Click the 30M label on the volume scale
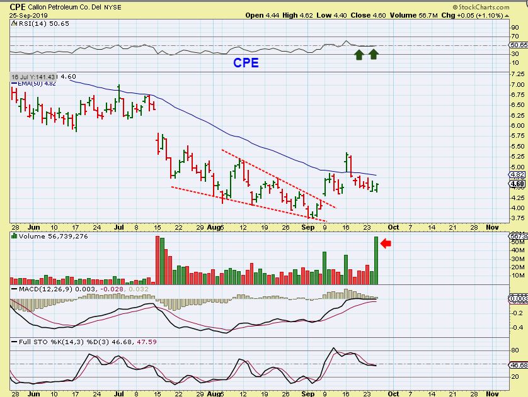 click(x=517, y=259)
